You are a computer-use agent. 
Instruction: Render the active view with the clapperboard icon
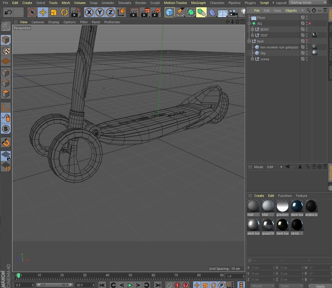coord(134,12)
